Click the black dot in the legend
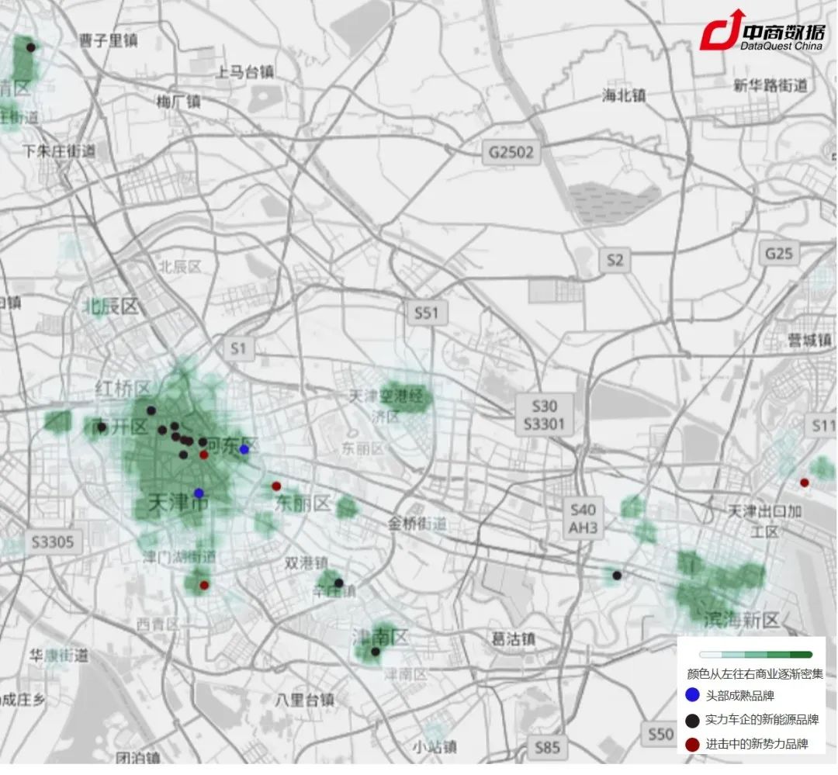The width and height of the screenshot is (838, 775). point(693,720)
